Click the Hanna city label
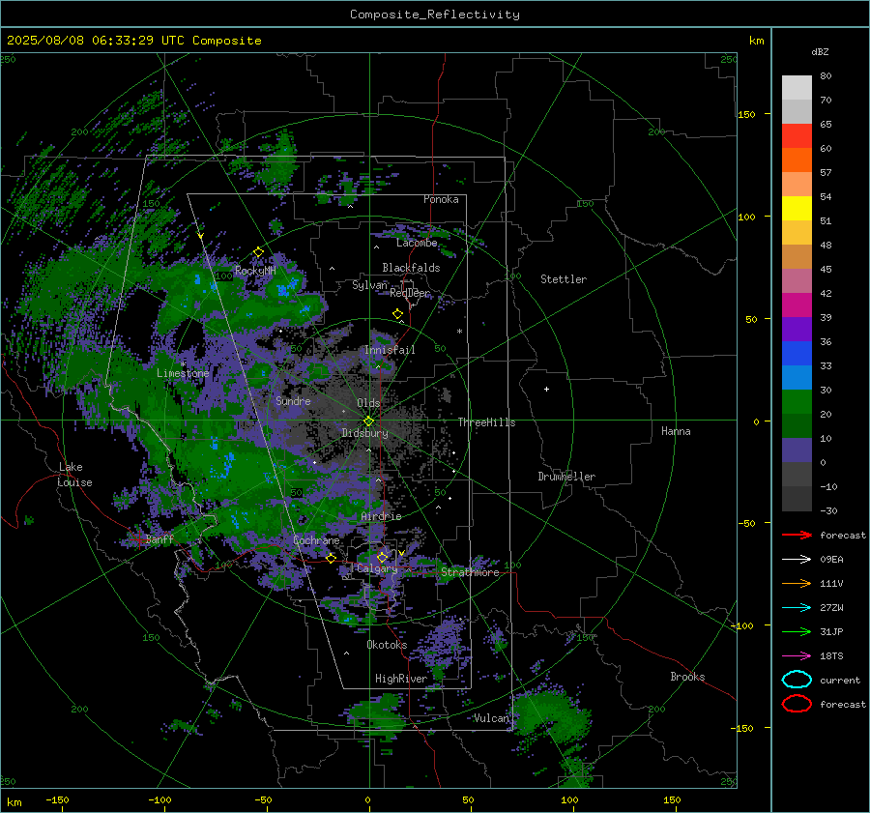This screenshot has height=813, width=870. [676, 431]
